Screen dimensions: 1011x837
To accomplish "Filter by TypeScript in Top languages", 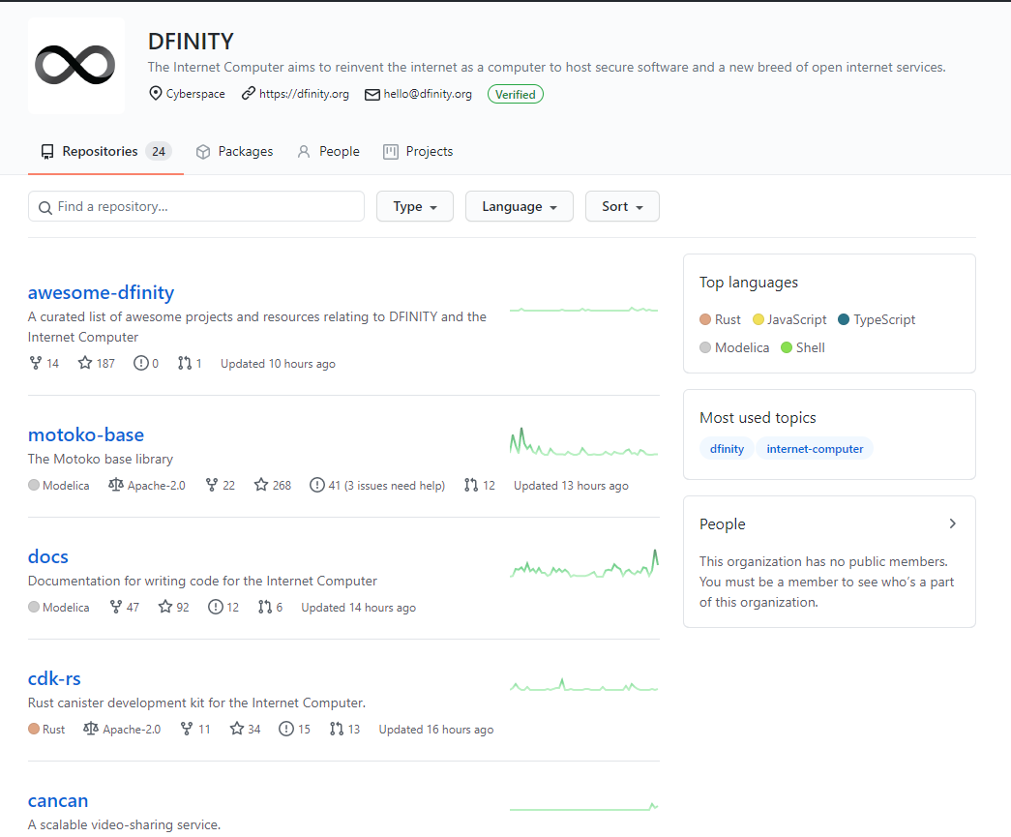I will (x=877, y=319).
